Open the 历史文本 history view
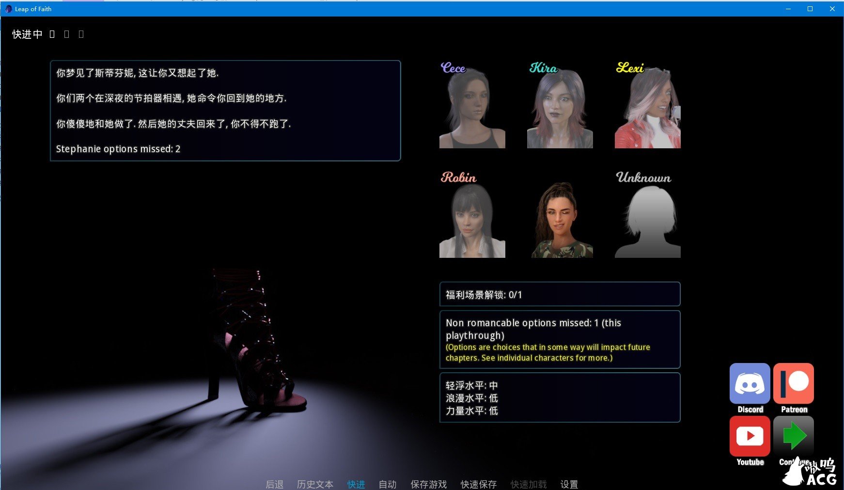The height and width of the screenshot is (490, 844). 315,484
